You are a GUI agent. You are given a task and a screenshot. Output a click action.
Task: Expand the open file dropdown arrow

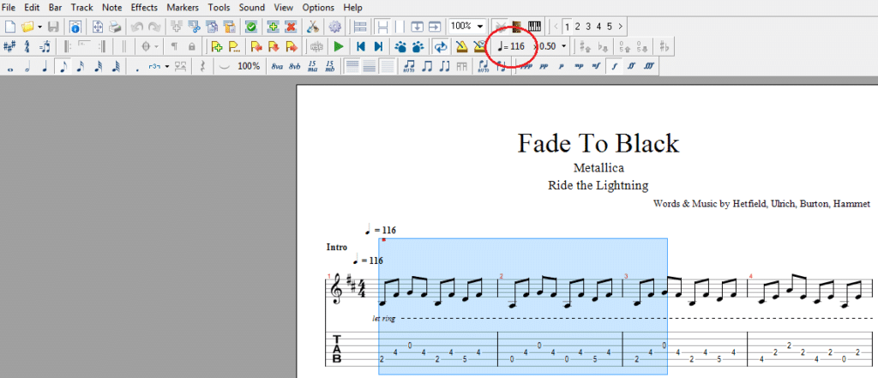[x=39, y=27]
